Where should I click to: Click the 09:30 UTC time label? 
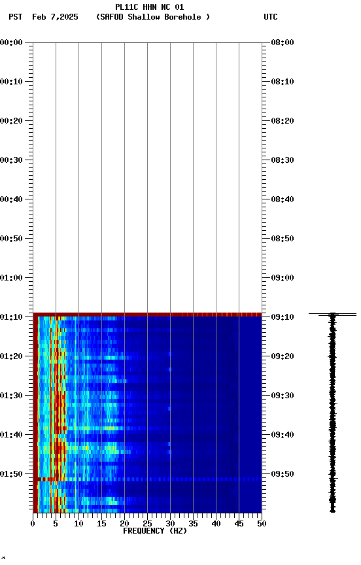coord(283,396)
